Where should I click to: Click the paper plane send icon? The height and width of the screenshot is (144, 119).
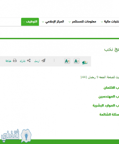point(43,61)
